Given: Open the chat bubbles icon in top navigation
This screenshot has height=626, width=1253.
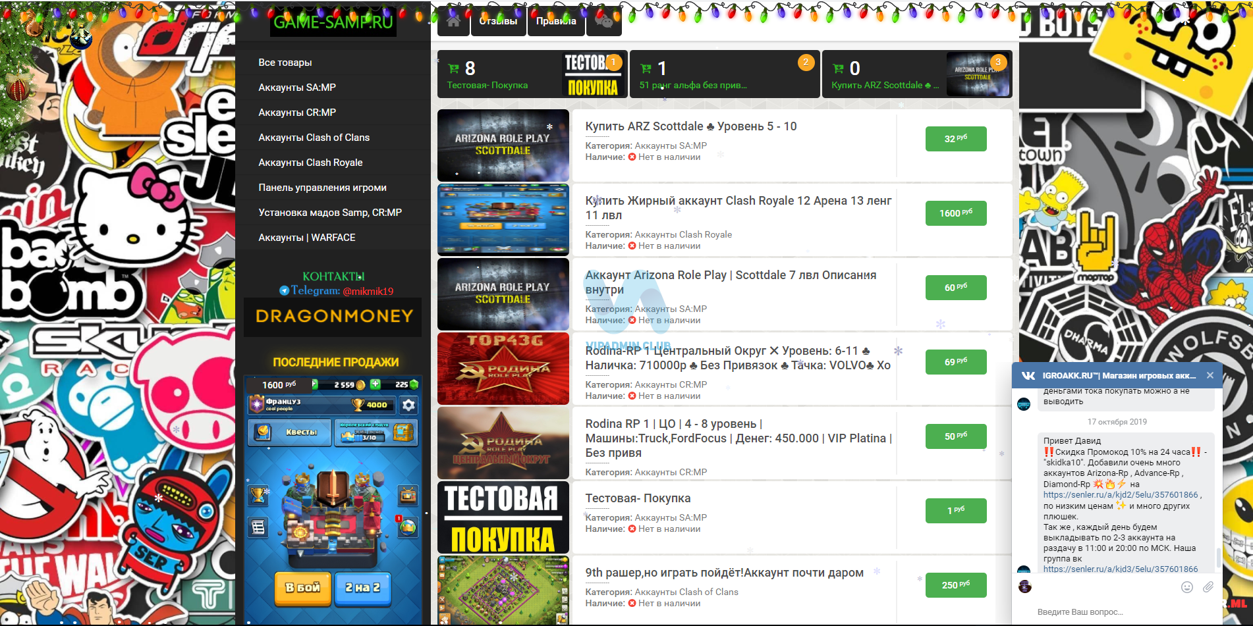Looking at the screenshot, I should click(603, 21).
